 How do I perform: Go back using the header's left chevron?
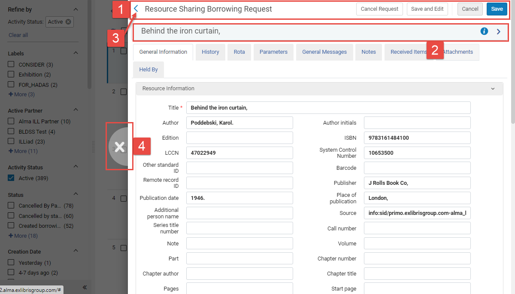pos(136,9)
